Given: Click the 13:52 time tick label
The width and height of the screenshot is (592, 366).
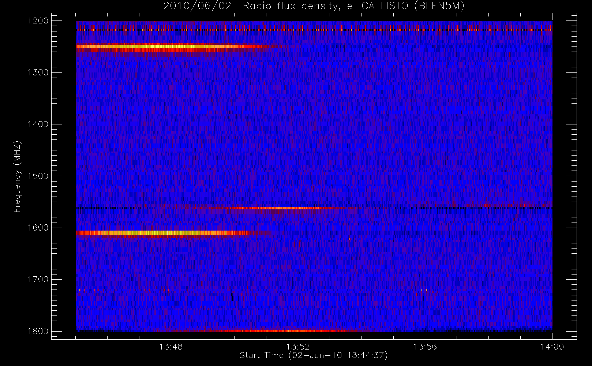Looking at the screenshot, I should (x=298, y=347).
